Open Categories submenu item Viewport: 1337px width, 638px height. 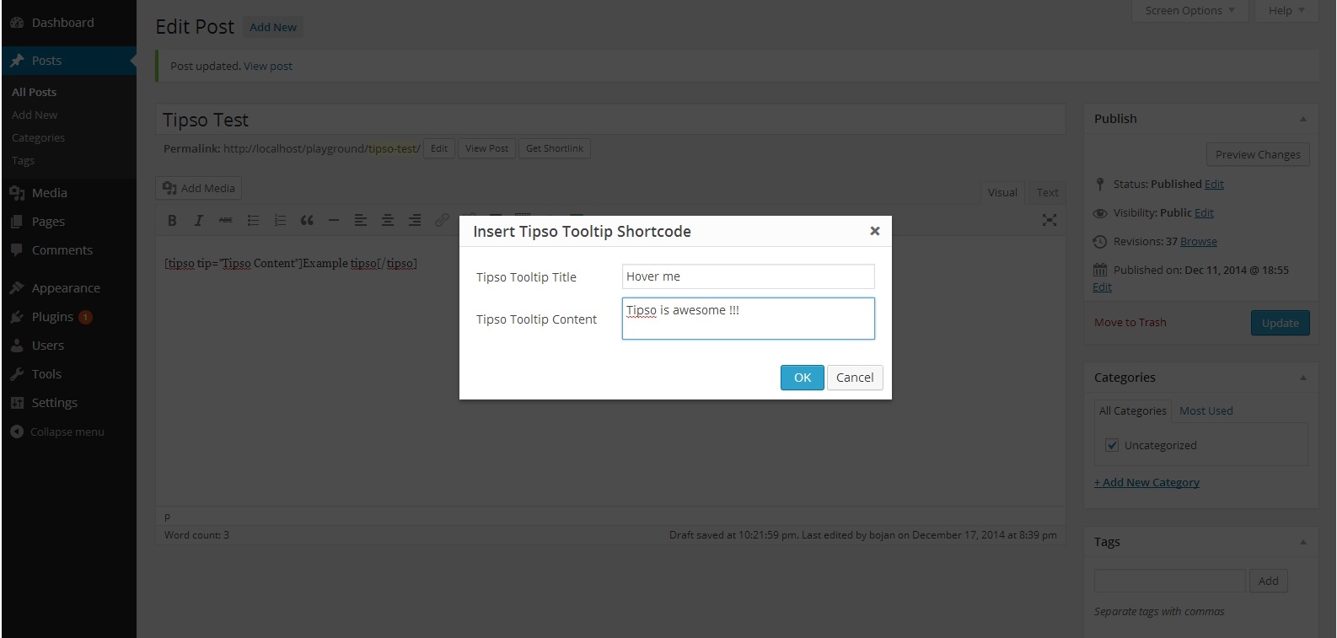click(x=38, y=137)
